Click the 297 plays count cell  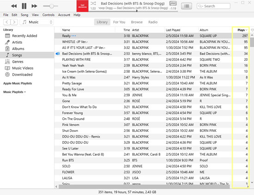[x=245, y=36]
